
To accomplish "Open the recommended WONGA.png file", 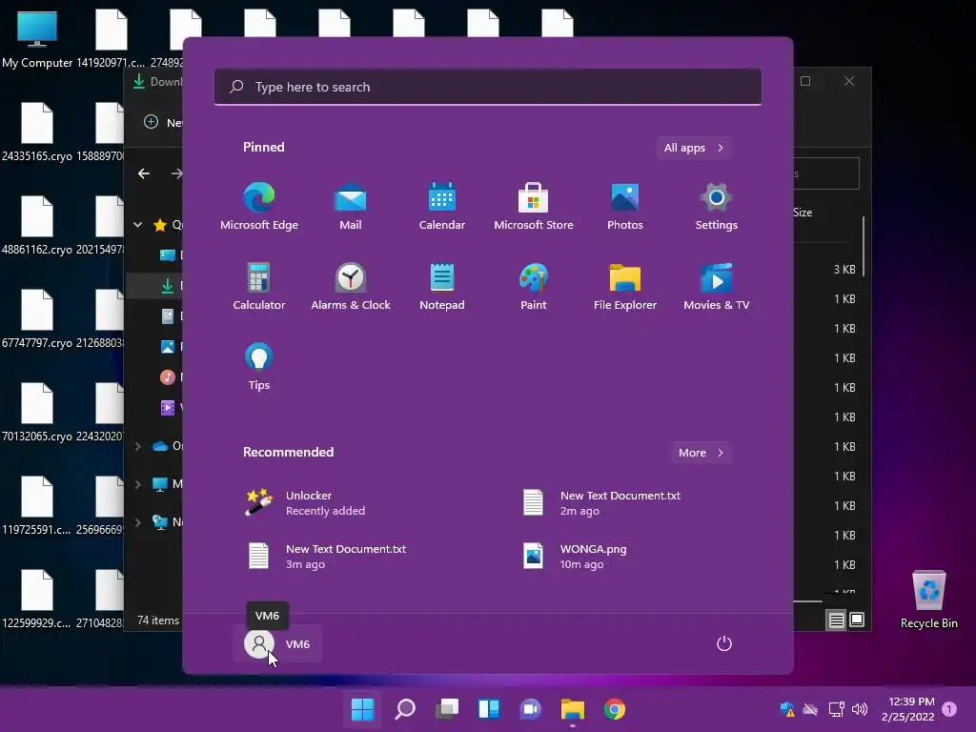I will point(575,557).
